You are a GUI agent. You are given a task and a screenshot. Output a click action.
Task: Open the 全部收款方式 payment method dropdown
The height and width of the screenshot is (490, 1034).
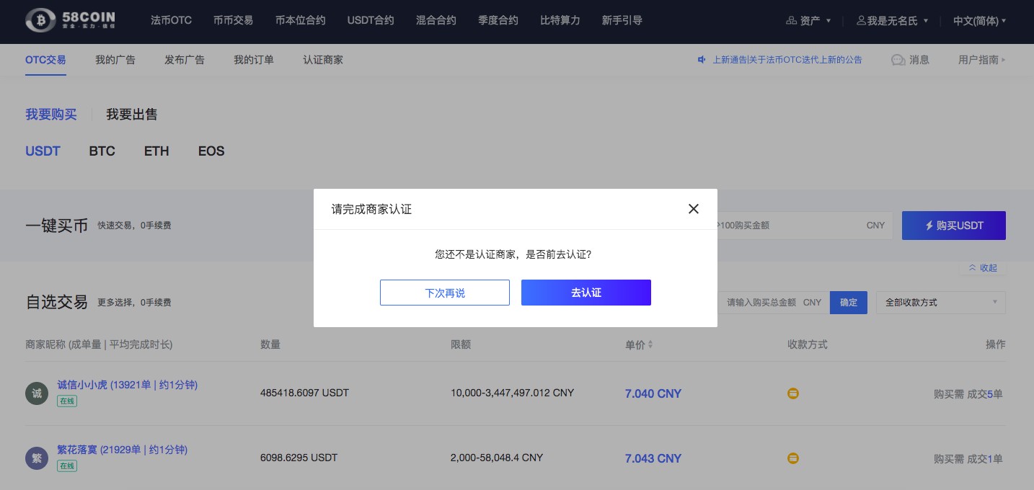[940, 303]
